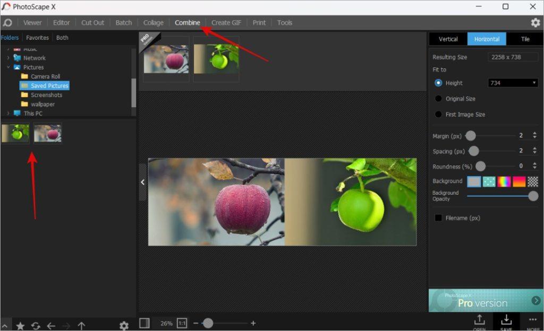Click the Margin slider handle
The width and height of the screenshot is (544, 331).
[471, 136]
